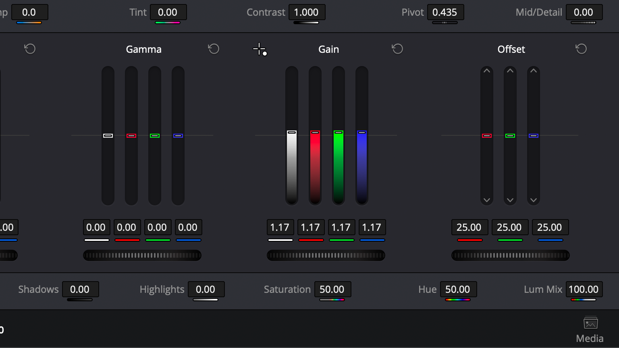Click the Gain master wheel strip

click(x=326, y=255)
